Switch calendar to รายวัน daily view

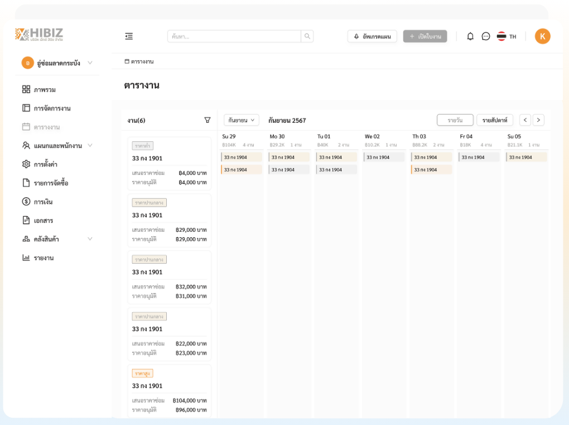(x=455, y=120)
